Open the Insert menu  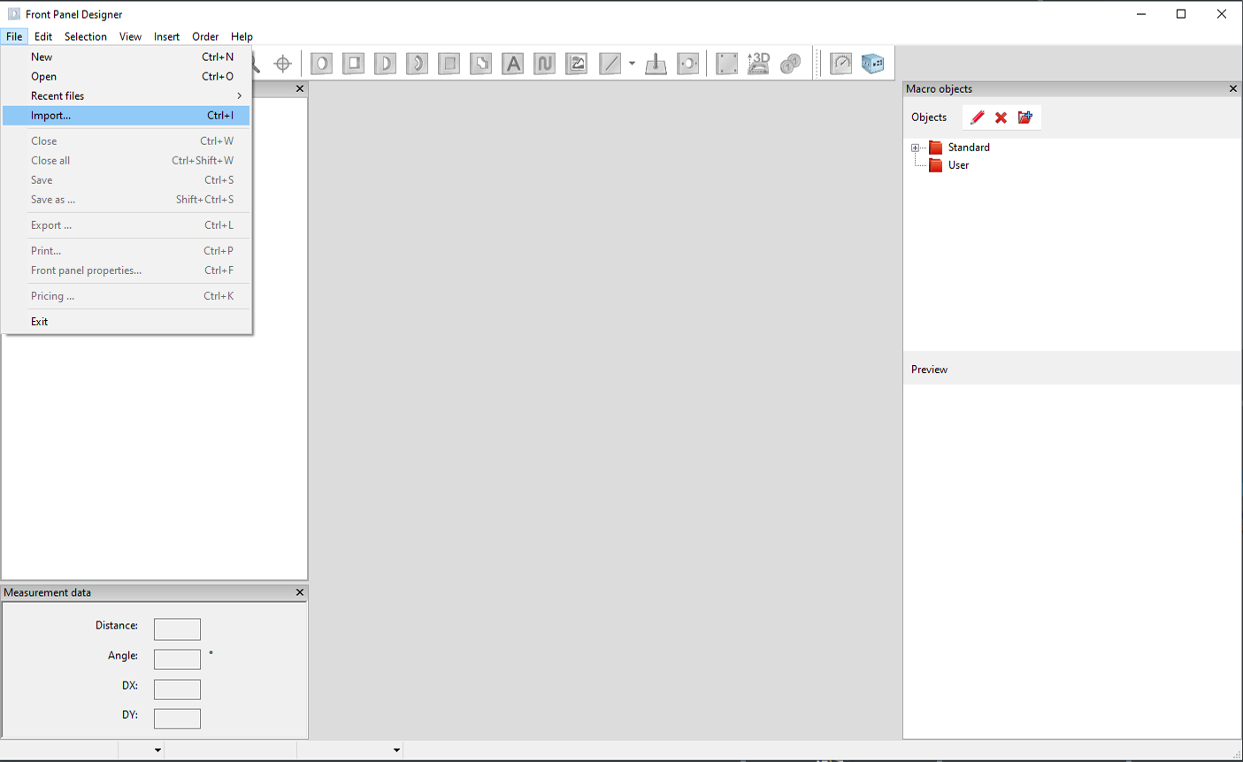tap(166, 36)
